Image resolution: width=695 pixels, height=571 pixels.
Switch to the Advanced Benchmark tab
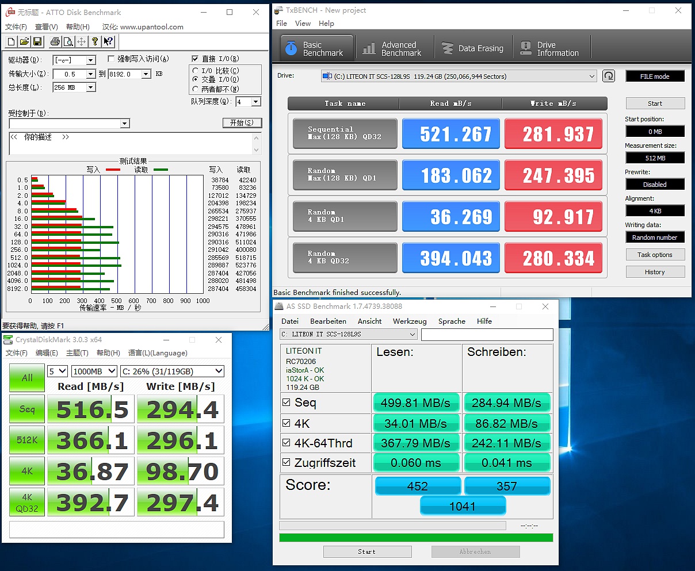click(393, 49)
